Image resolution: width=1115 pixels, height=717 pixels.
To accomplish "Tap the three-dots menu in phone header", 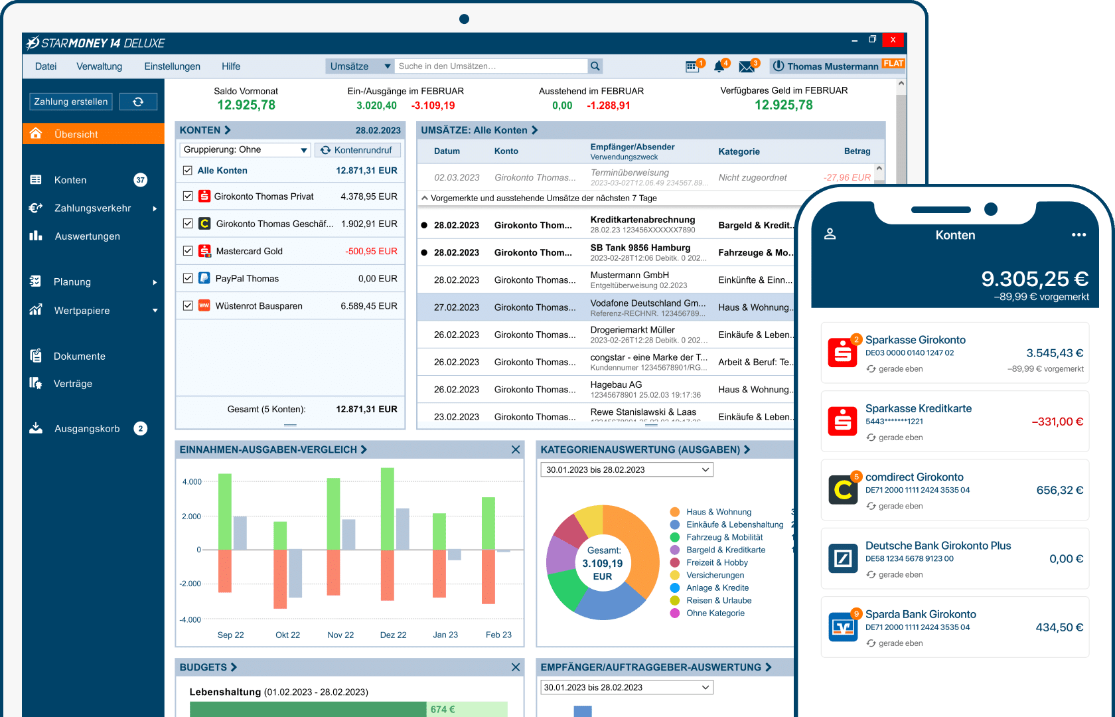I will (1078, 235).
